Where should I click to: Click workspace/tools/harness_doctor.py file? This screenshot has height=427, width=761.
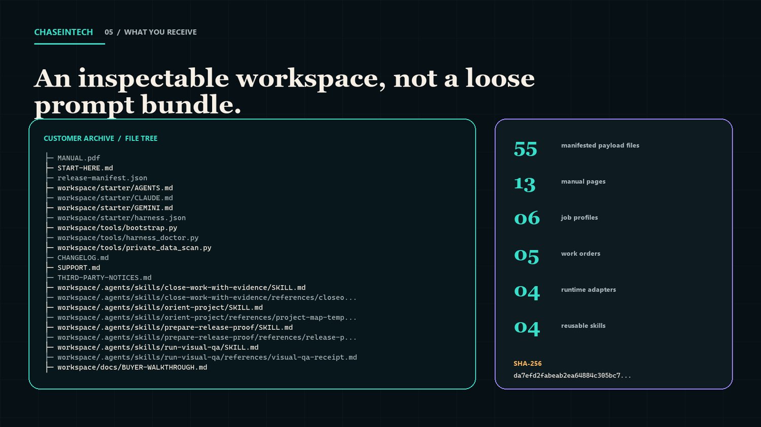point(128,238)
